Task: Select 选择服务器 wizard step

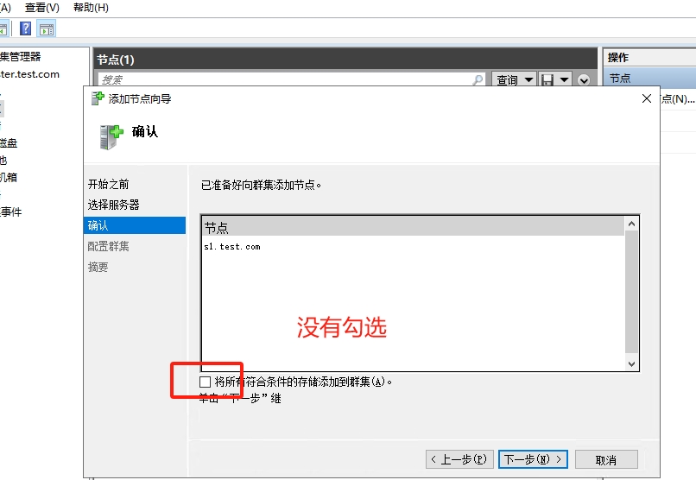Action: point(114,205)
